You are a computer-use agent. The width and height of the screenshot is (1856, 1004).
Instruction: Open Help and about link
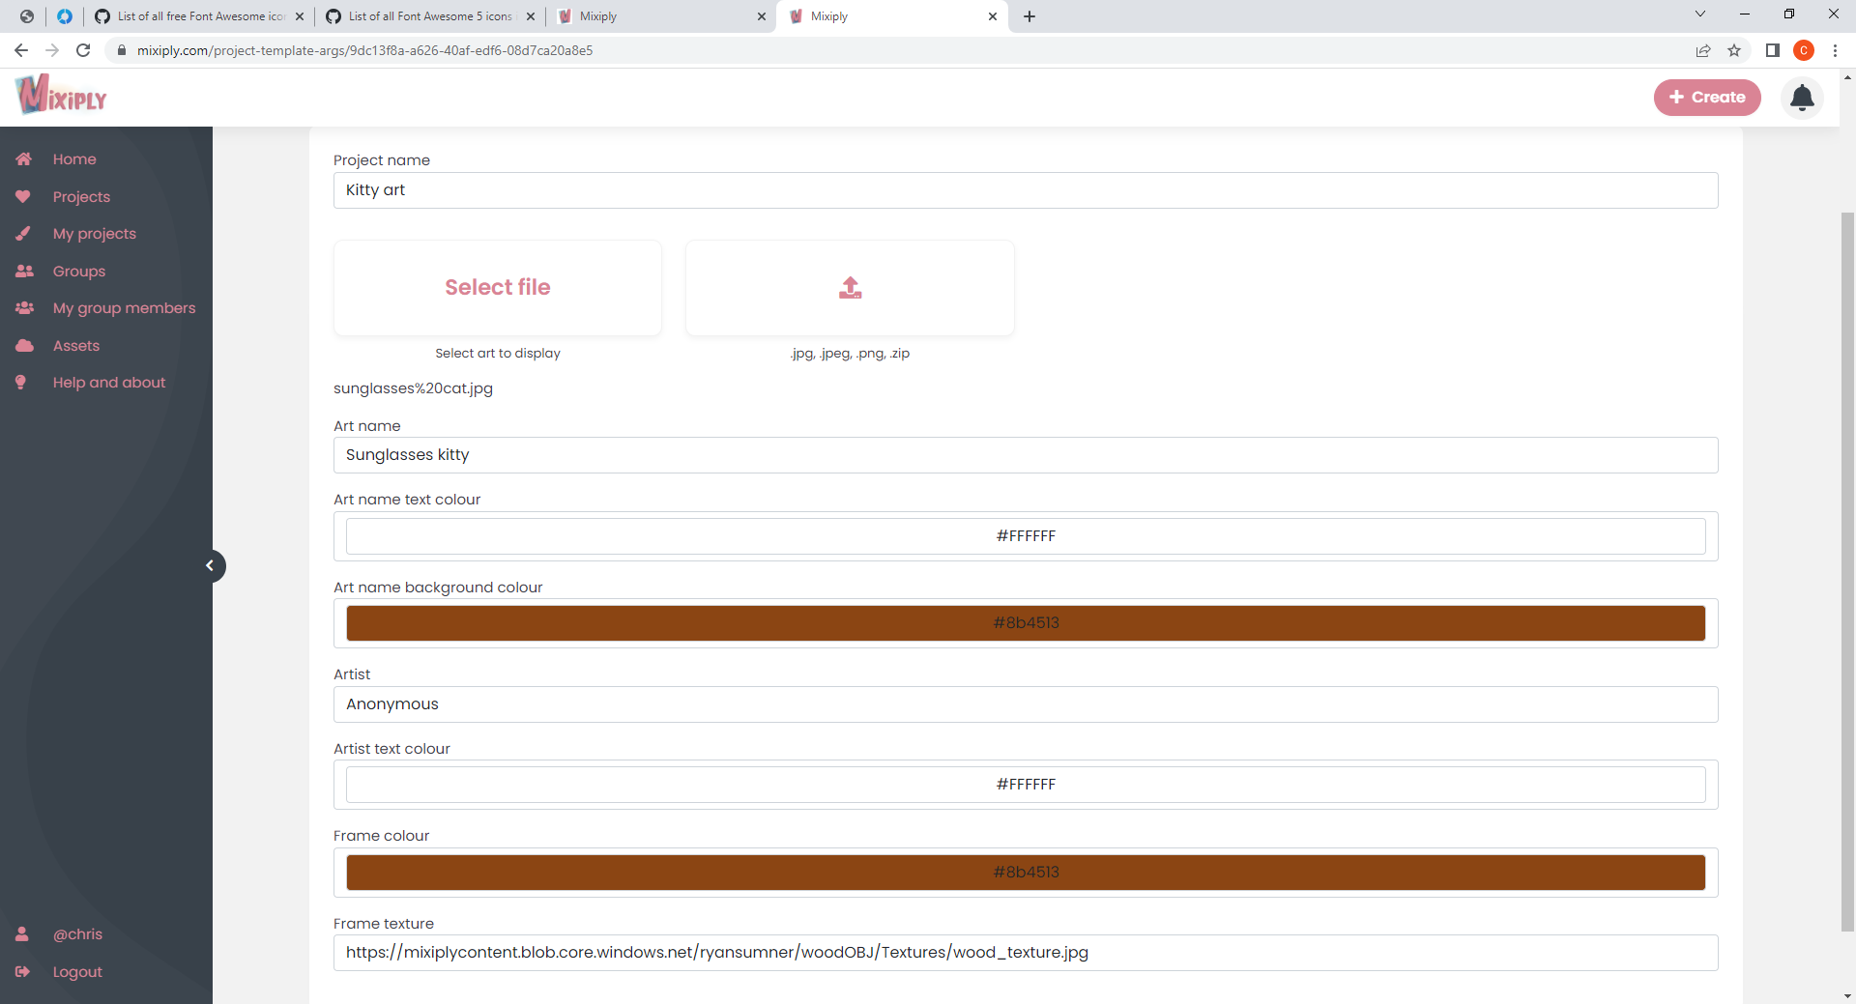[x=109, y=383]
